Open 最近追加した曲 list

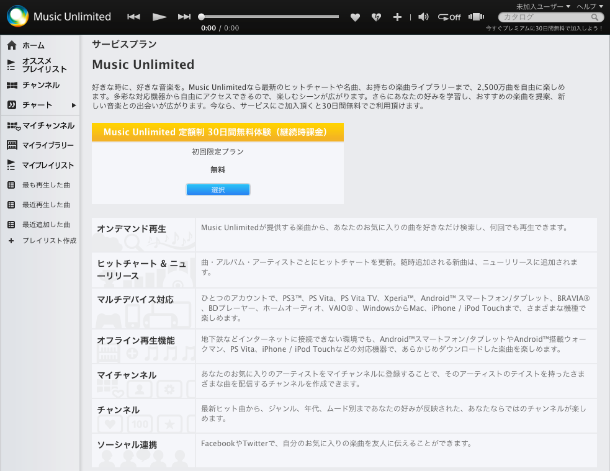(x=46, y=225)
